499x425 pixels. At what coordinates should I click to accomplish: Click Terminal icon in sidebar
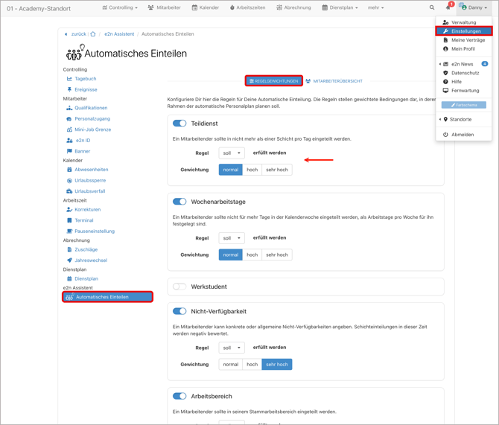(69, 220)
